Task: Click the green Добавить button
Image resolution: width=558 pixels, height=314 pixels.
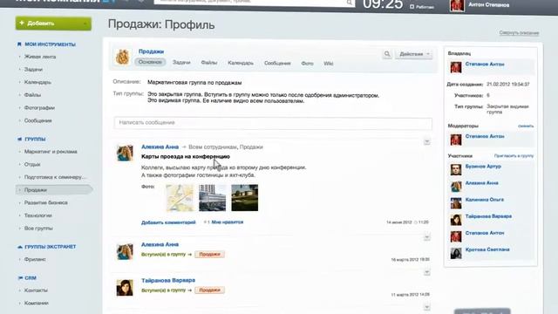Action: click(53, 24)
